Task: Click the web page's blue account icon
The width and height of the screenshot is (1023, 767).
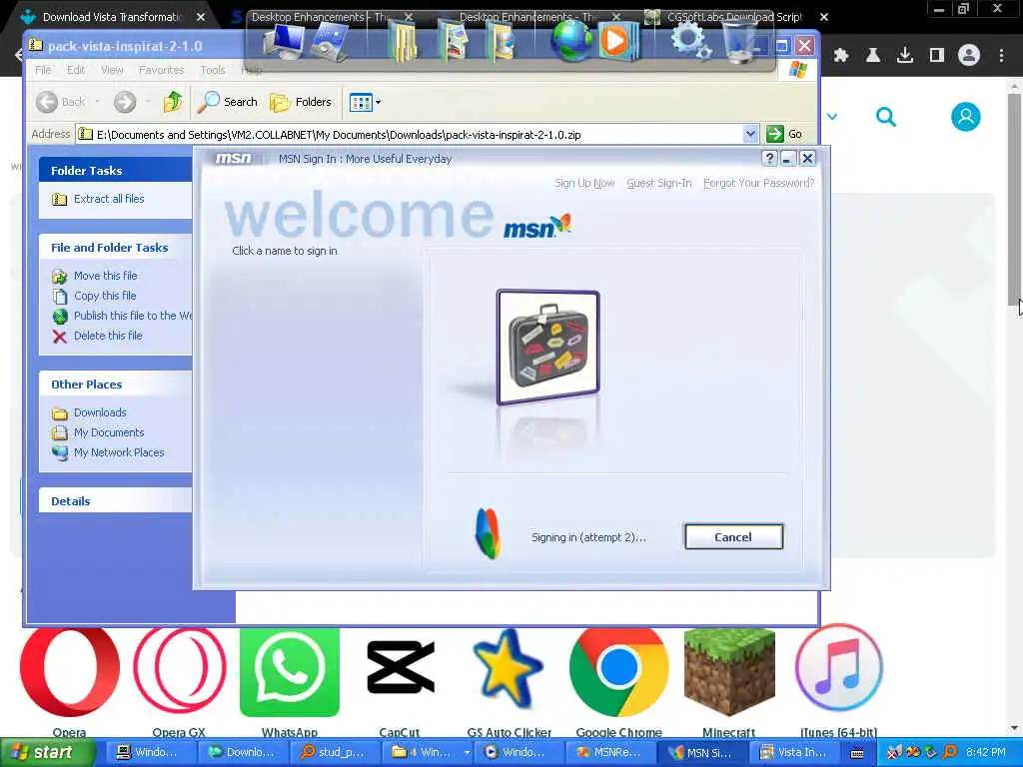Action: 966,117
